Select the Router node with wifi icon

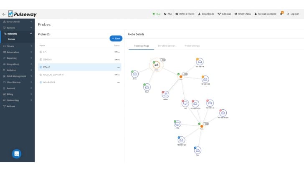click(165, 95)
